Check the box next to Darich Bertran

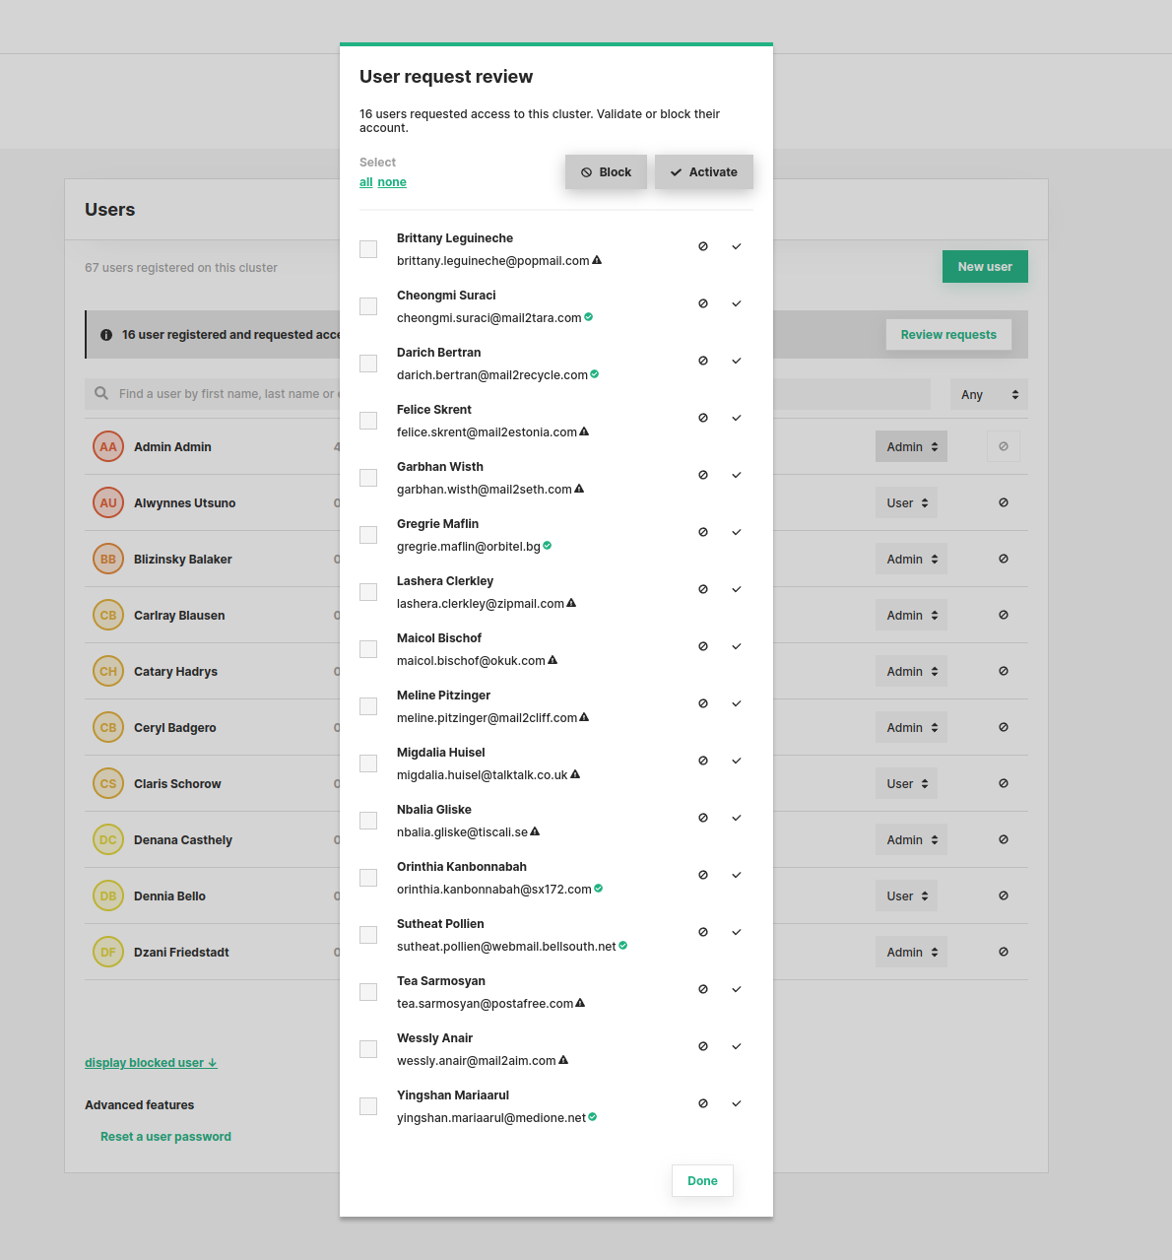[x=368, y=364]
